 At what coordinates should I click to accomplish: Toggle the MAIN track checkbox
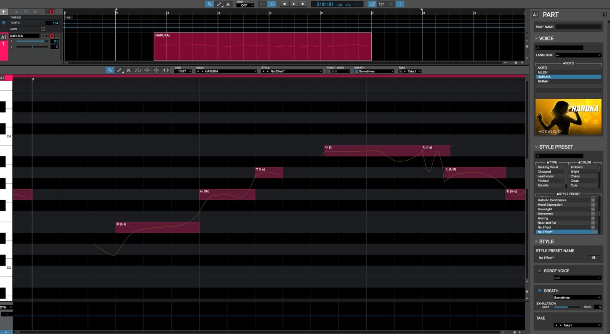tap(43, 29)
